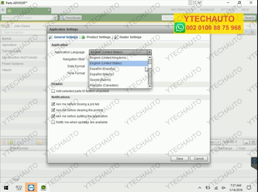The width and height of the screenshot is (258, 192).
Task: Select Agriculture in the market list
Action: point(24,45)
